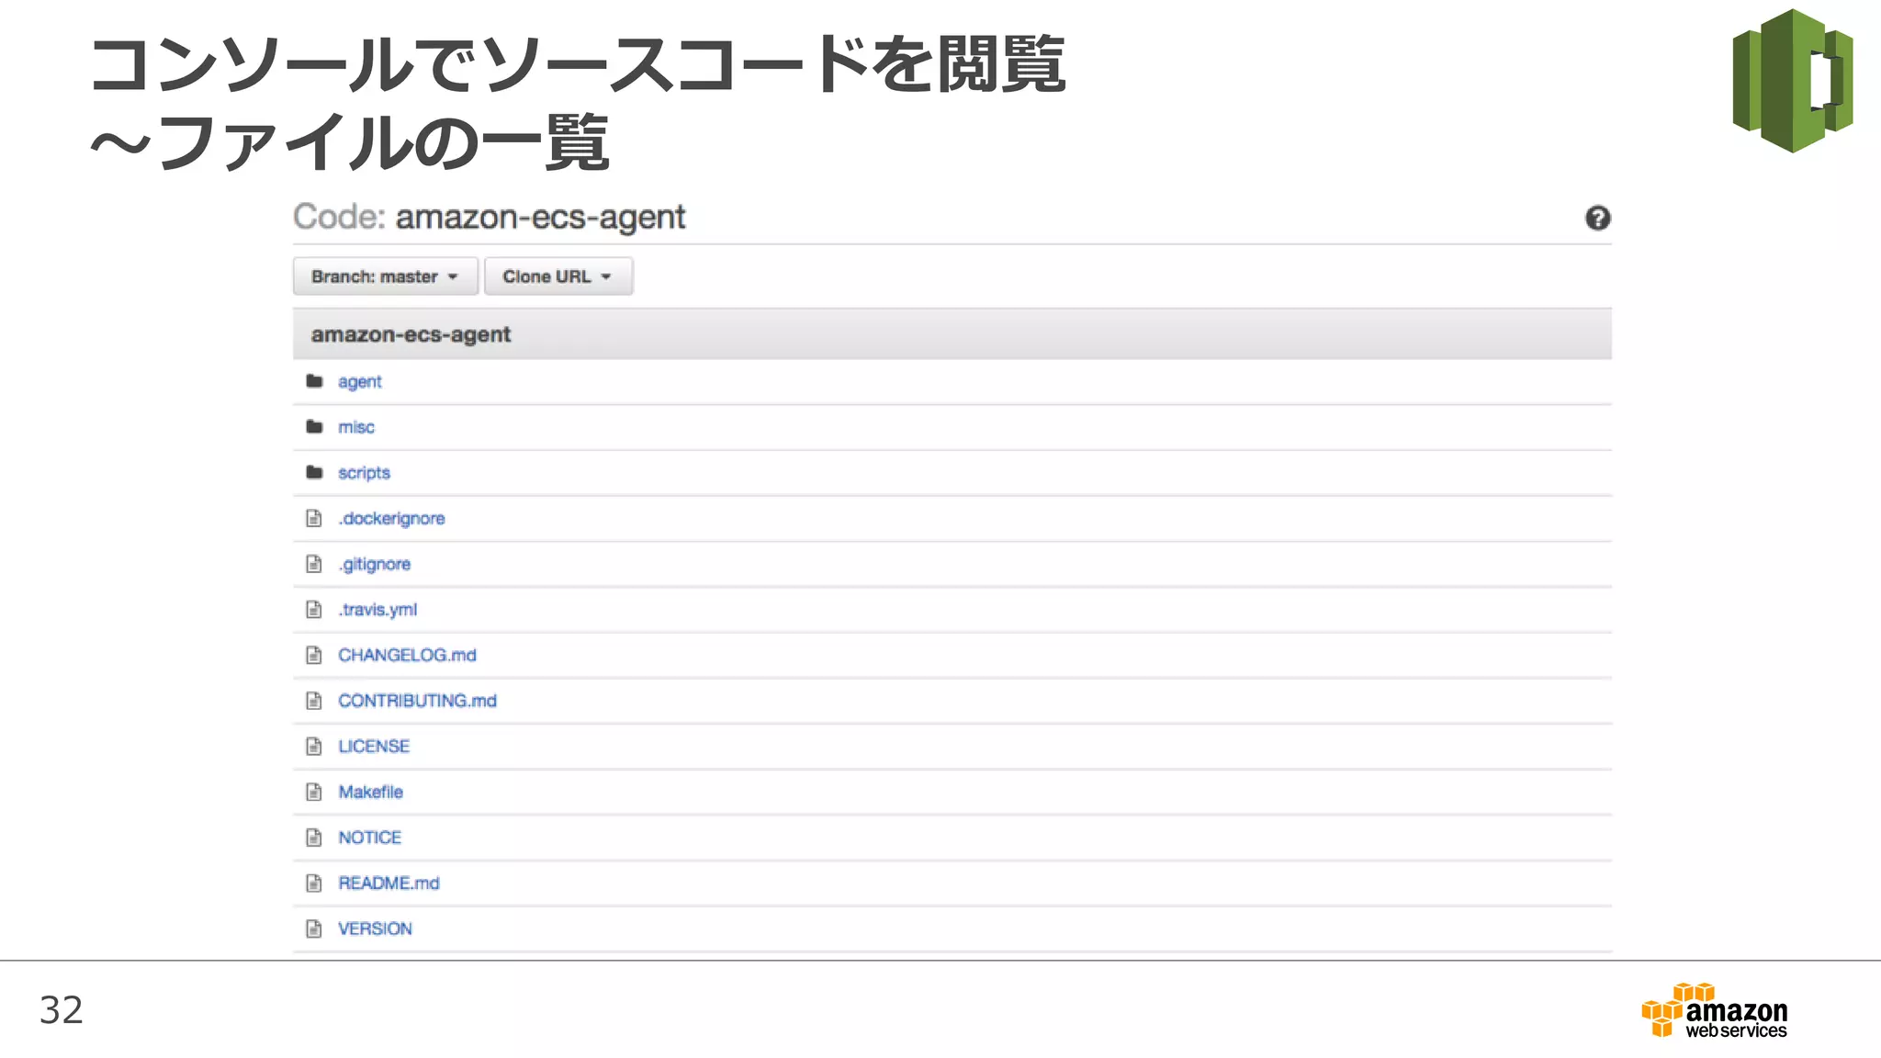Click the help question mark icon

1597,218
